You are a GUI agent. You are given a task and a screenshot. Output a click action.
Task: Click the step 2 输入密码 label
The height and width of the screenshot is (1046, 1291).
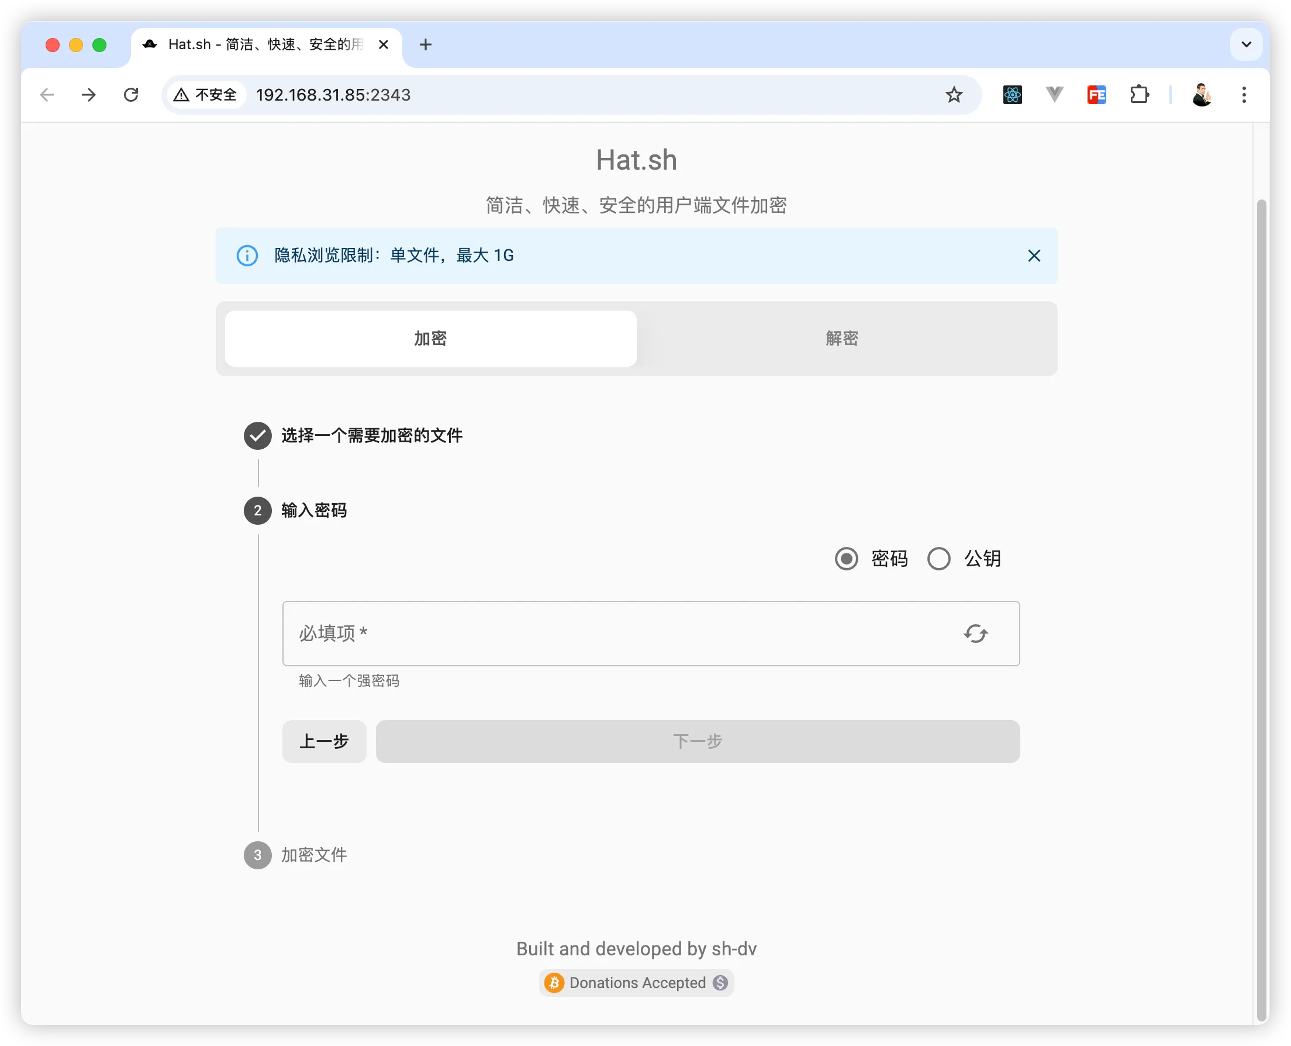pos(314,511)
